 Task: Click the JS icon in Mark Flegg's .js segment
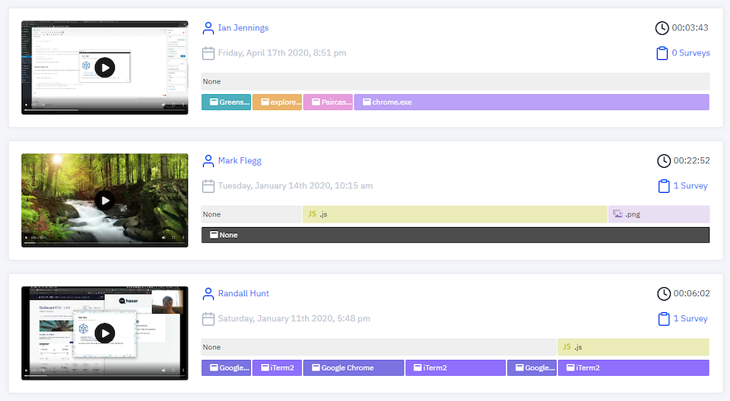(312, 214)
